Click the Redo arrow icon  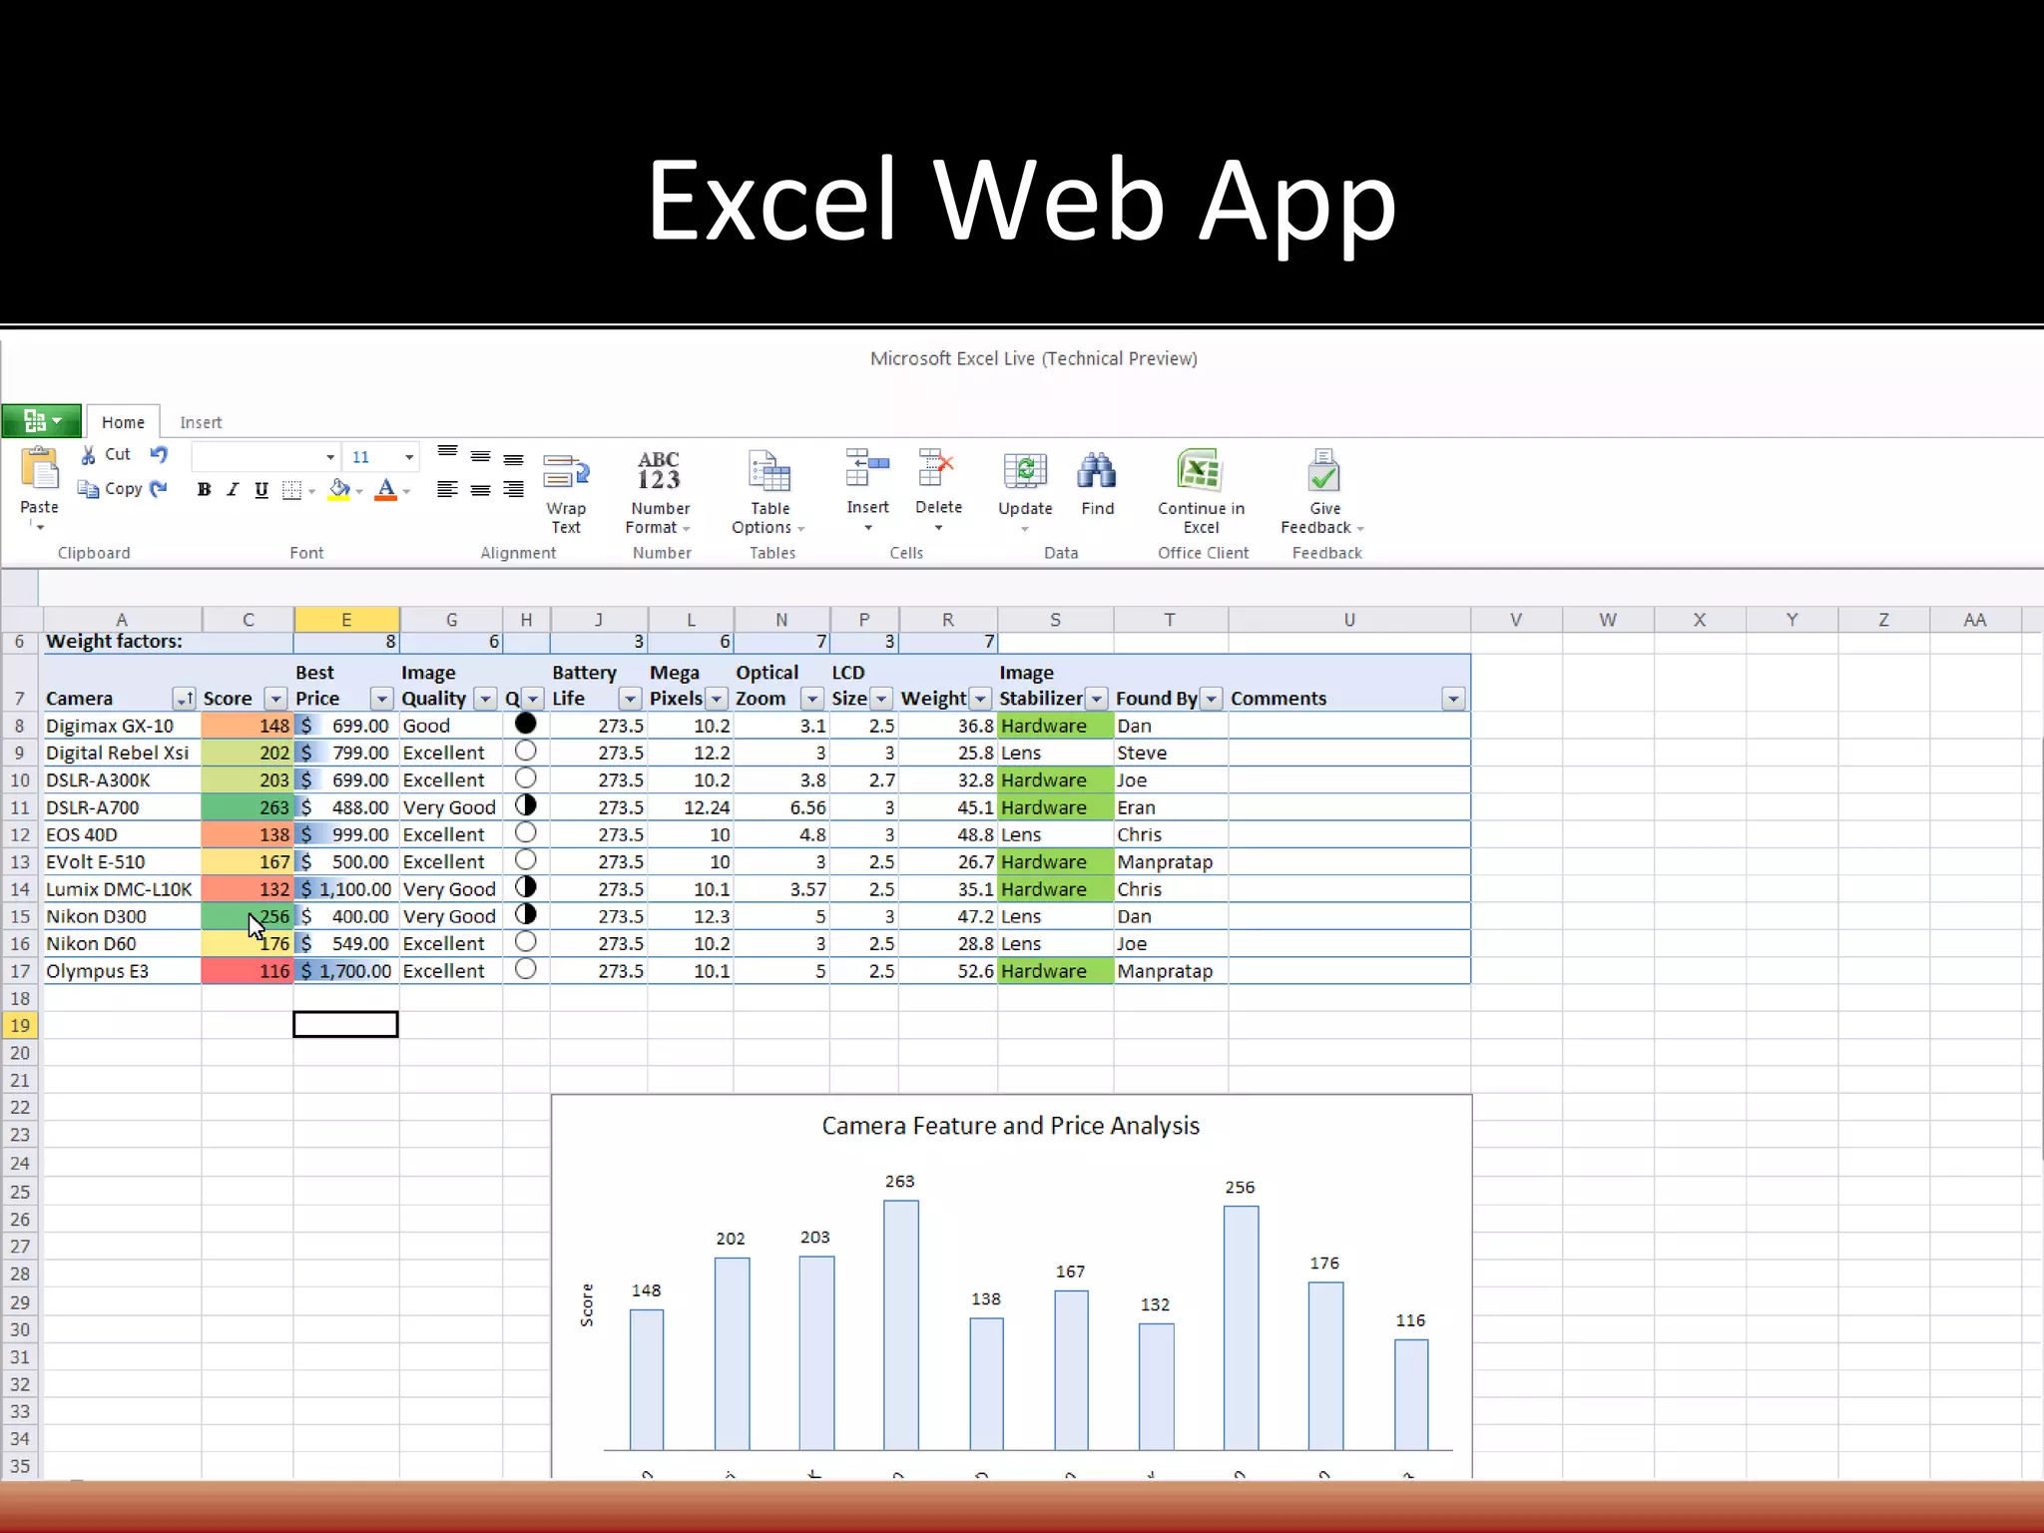159,488
